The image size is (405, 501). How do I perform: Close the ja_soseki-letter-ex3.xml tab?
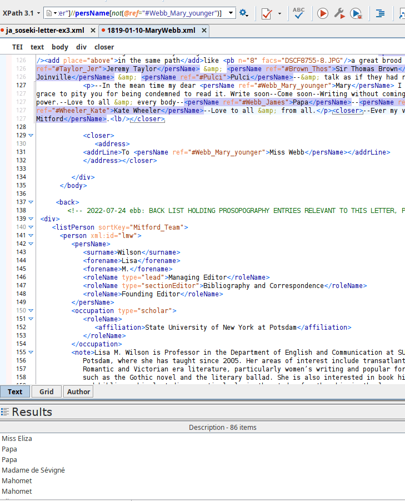click(93, 31)
